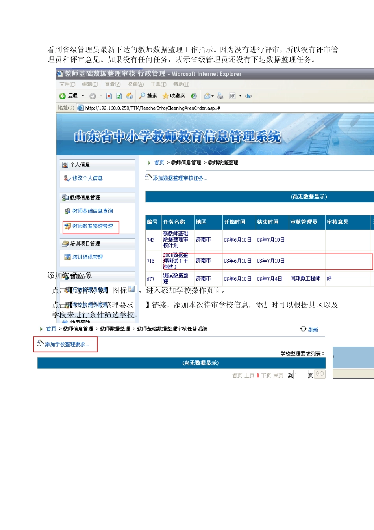Click the 结束时间 column header
The image size is (374, 530).
[x=272, y=222]
